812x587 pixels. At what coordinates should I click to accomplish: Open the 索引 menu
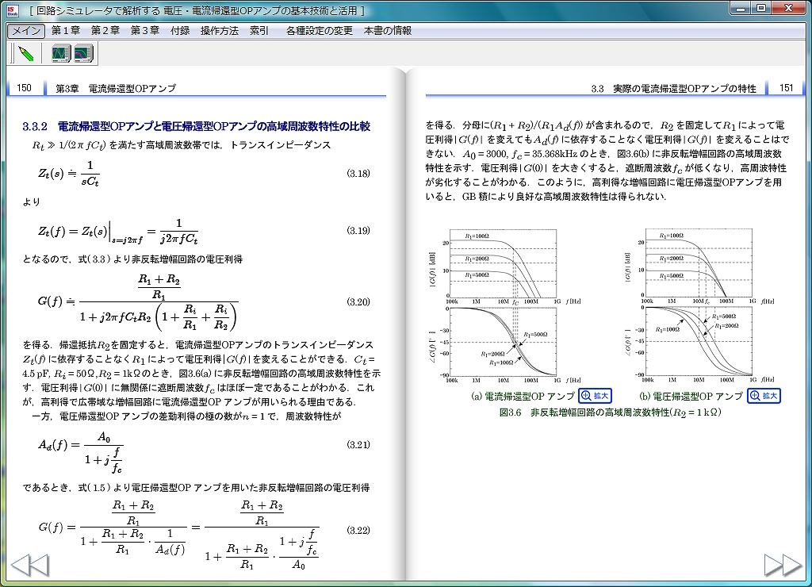[259, 31]
